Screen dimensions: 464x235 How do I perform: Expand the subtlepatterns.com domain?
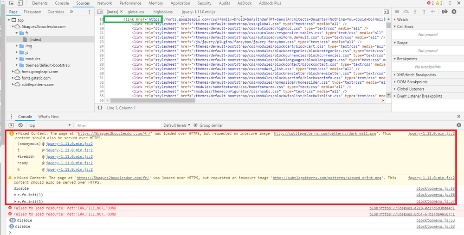tap(13, 85)
